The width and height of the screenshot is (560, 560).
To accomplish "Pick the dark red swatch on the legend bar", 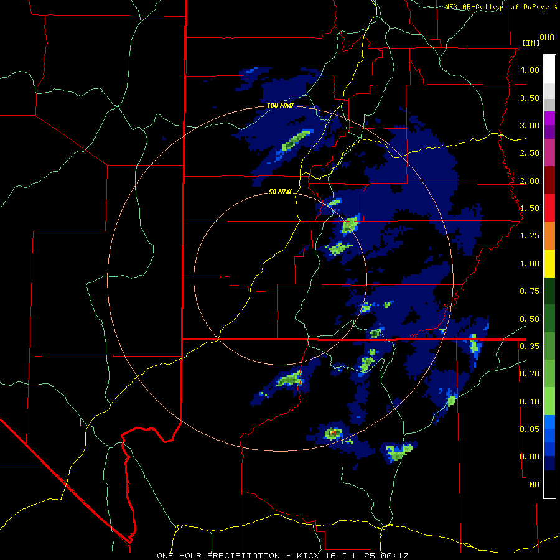I will (x=549, y=180).
